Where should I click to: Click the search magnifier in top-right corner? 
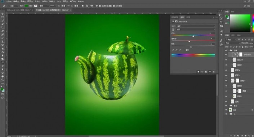coord(245,6)
